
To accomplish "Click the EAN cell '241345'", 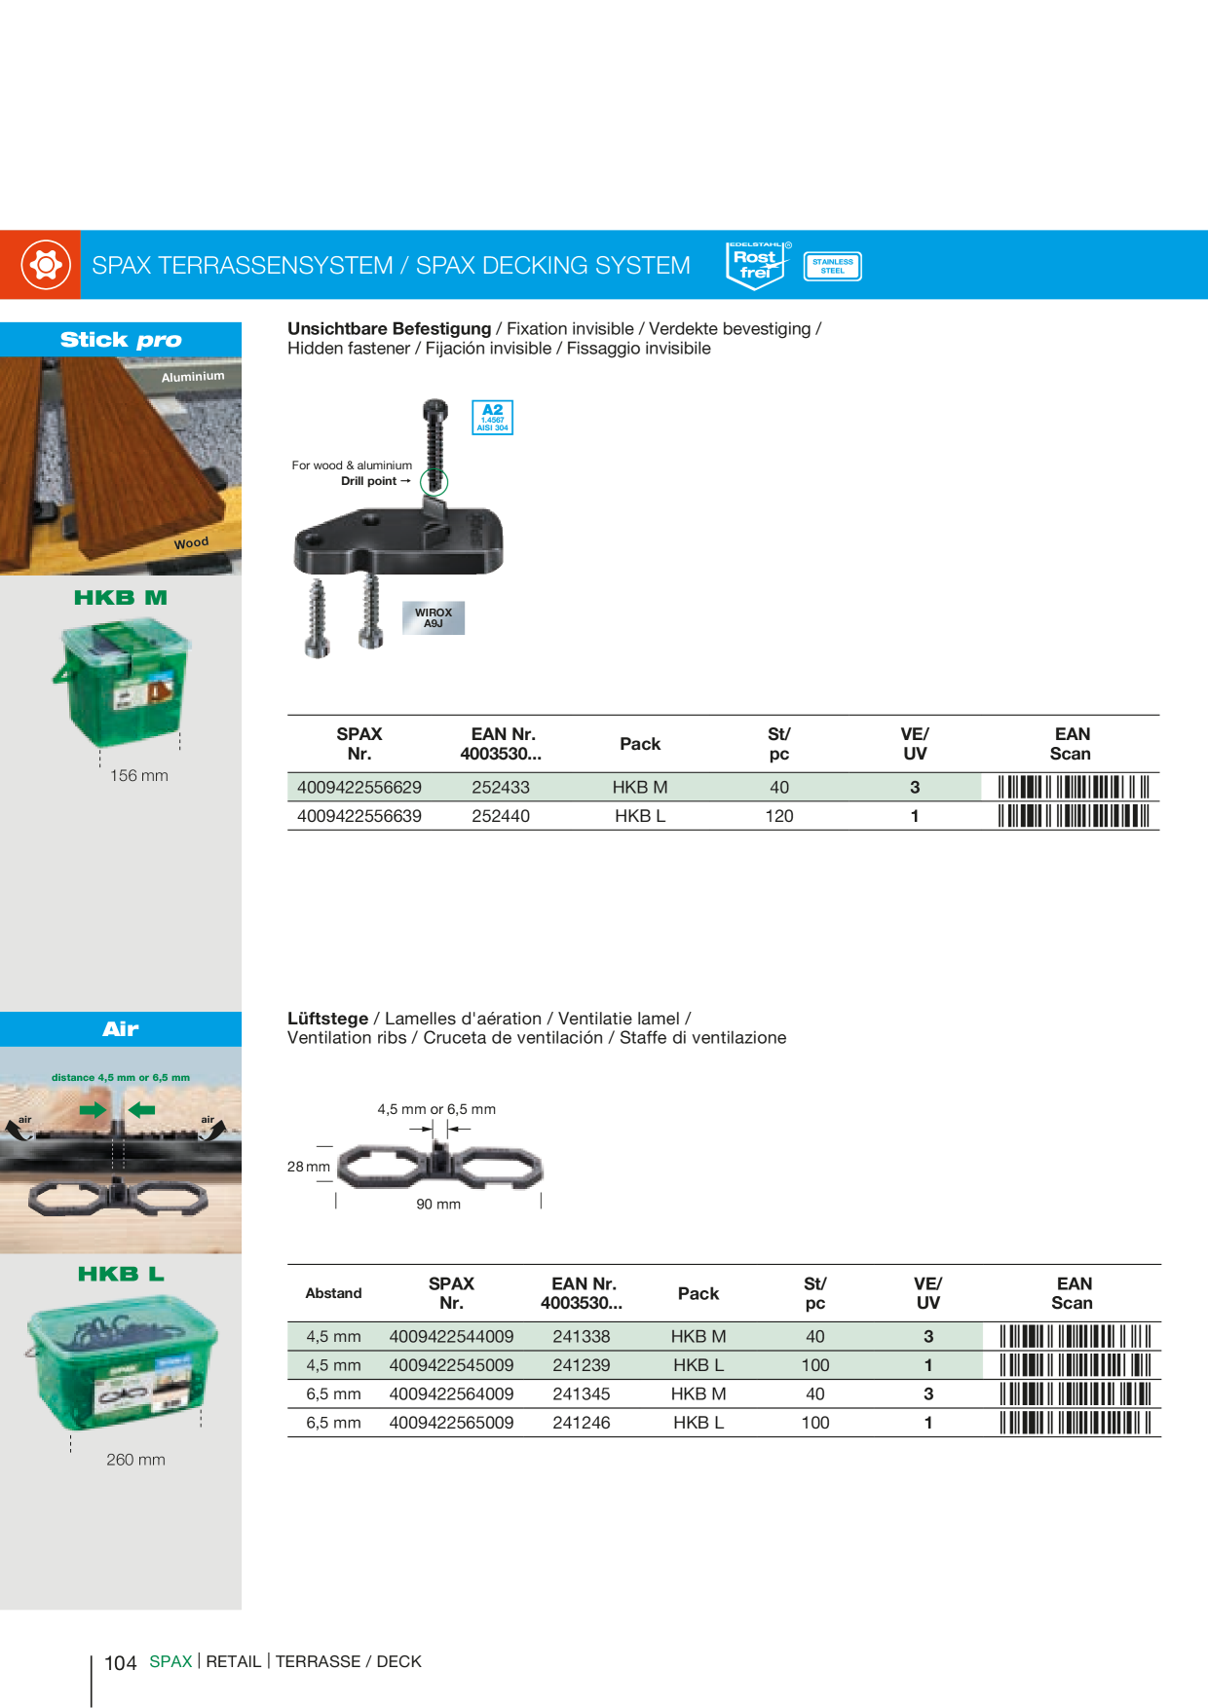I will 582,1393.
